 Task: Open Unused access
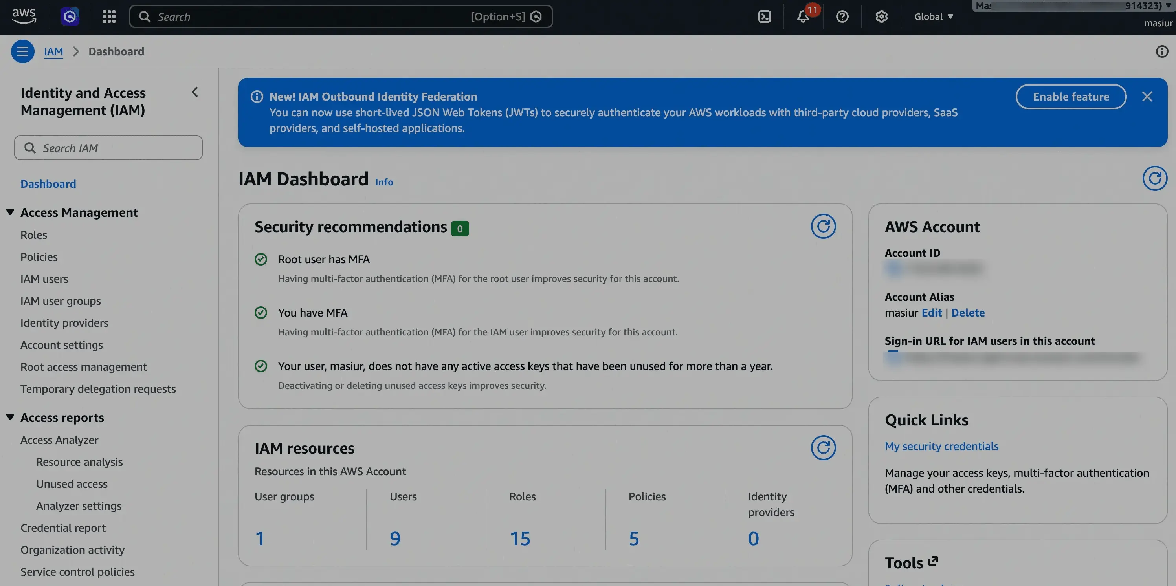72,484
